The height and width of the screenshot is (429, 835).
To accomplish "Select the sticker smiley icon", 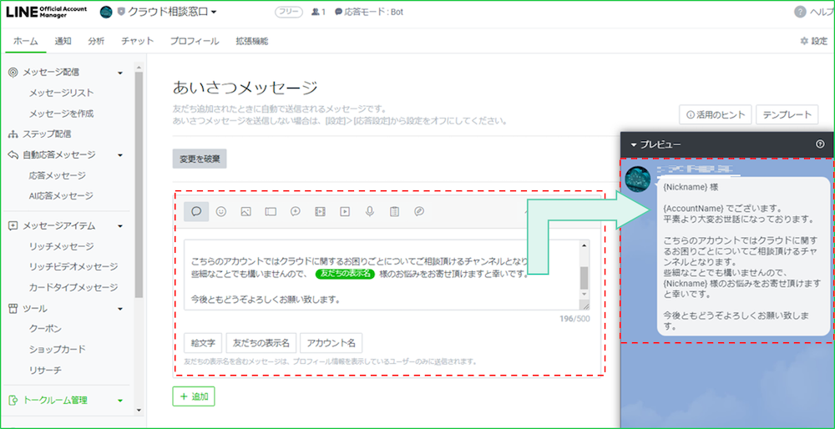I will click(x=221, y=211).
